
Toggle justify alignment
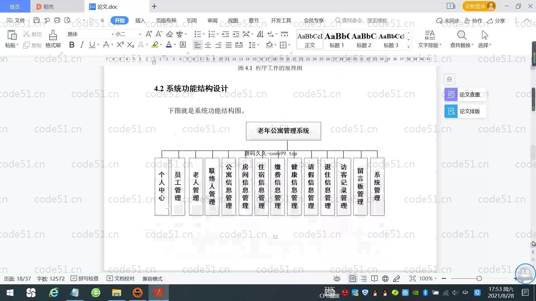click(229, 45)
